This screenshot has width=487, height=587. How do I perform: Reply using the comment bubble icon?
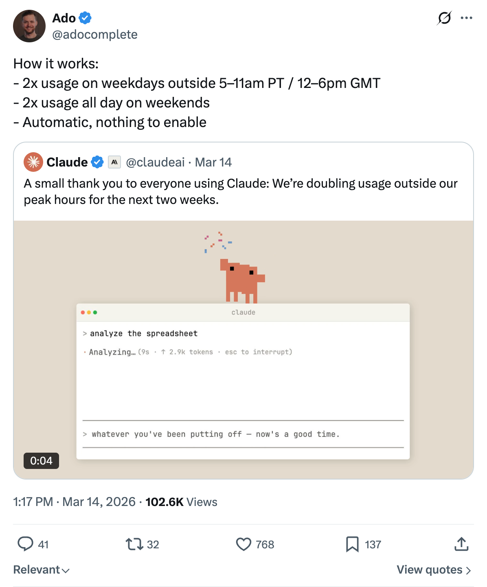tap(25, 544)
